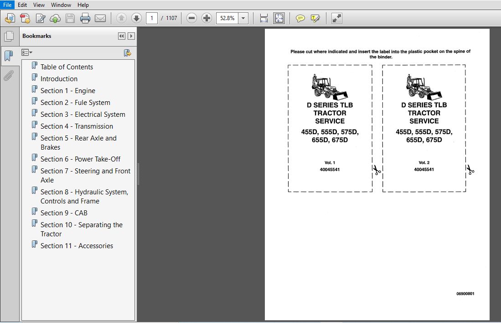Go to Section 8 - Hydraulic System bookmark
Image resolution: width=501 pixels, height=323 pixels.
tap(84, 196)
